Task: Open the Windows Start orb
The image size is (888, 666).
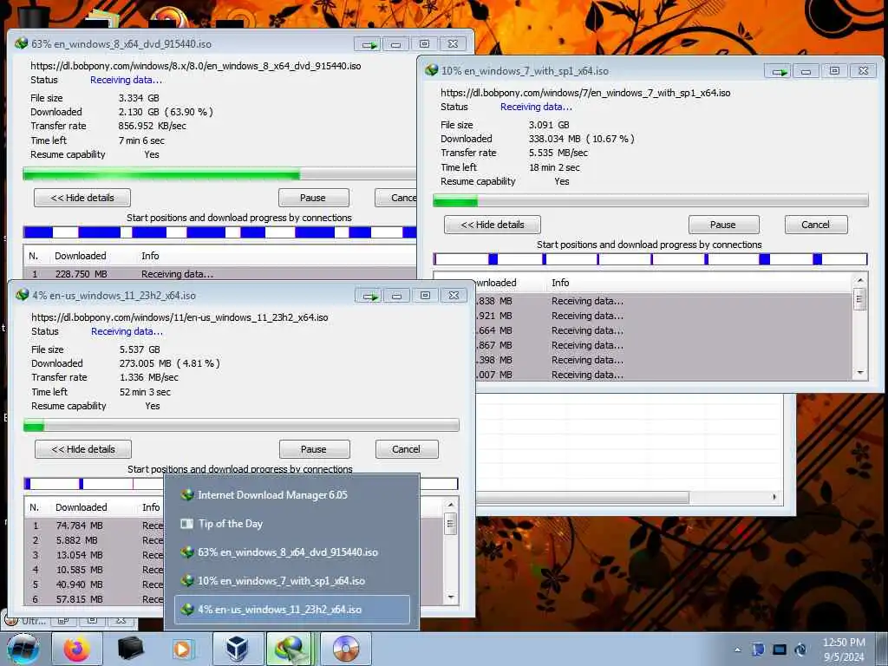Action: click(23, 649)
